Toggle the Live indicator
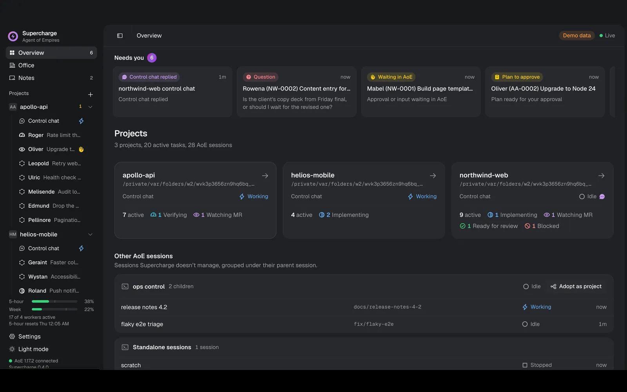 (607, 36)
